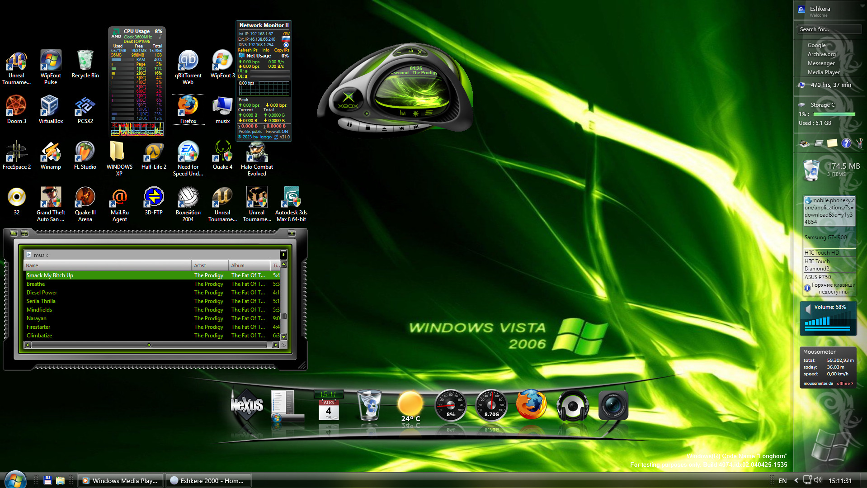Screen dimensions: 867x488
Task: Pause playback on the Xbox media player
Action: pyautogui.click(x=349, y=123)
